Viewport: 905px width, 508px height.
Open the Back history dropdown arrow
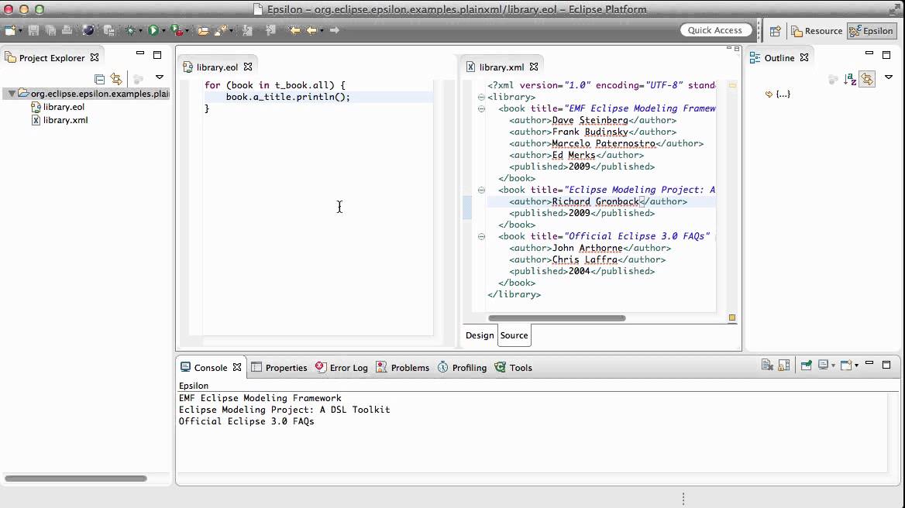(x=322, y=30)
